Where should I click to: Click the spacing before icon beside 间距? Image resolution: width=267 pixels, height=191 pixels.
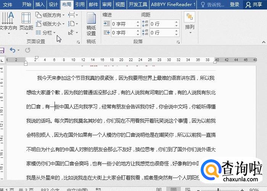[145, 24]
